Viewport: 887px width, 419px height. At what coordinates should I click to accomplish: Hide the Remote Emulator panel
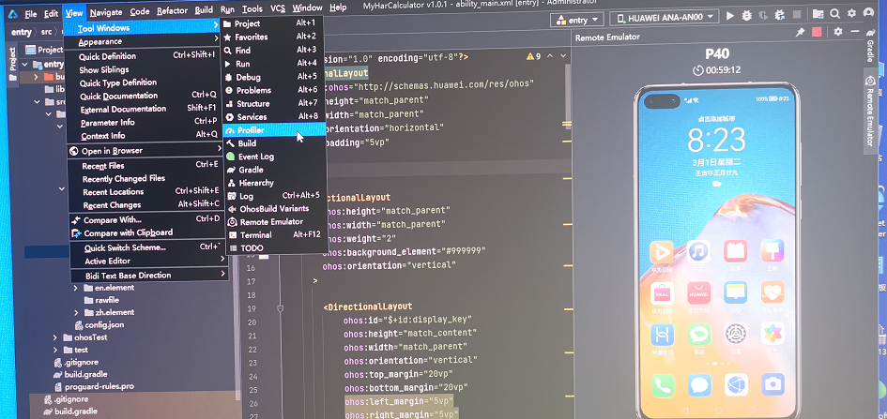click(x=853, y=32)
